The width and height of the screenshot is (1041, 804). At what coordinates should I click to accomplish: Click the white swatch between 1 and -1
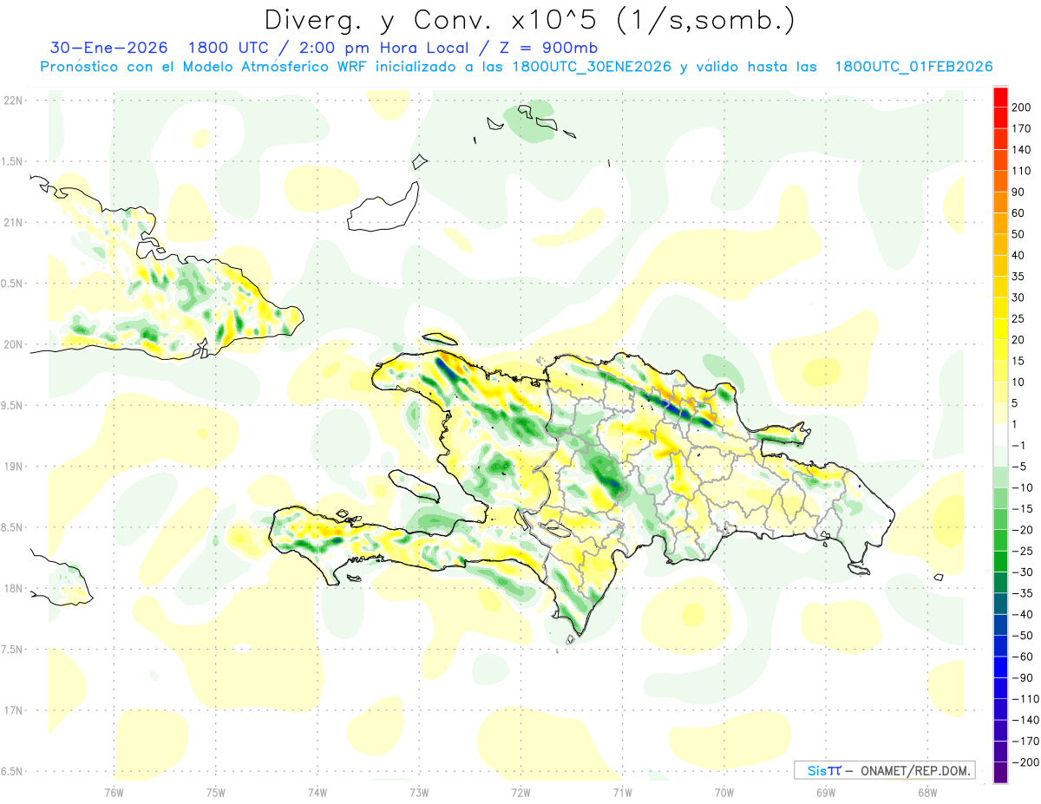[1001, 435]
